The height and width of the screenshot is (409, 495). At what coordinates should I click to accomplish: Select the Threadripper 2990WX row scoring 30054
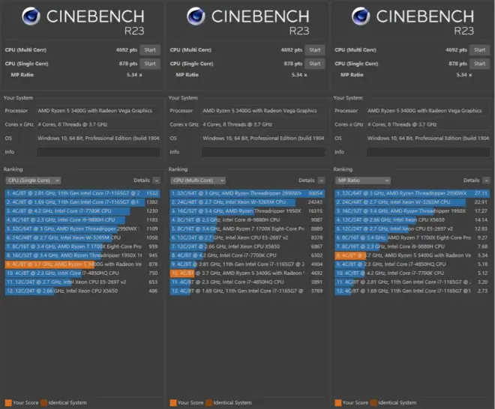pos(246,193)
